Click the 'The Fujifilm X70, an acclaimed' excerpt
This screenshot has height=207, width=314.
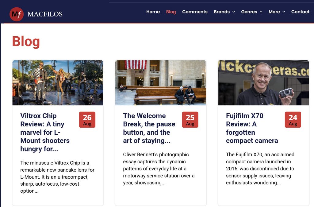click(x=260, y=169)
